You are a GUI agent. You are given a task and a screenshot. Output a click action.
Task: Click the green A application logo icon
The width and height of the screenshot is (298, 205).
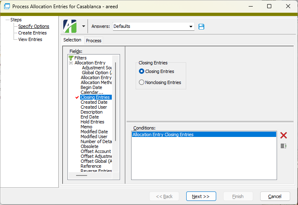pyautogui.click(x=69, y=26)
